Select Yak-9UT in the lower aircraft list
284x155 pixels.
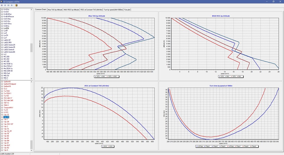click(7, 145)
